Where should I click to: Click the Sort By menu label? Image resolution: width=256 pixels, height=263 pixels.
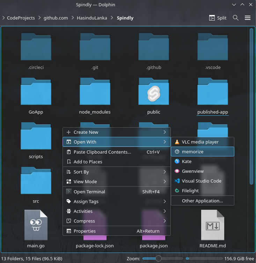[x=81, y=172]
